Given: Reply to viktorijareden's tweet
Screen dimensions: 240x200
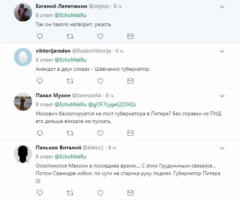Looking at the screenshot, I should (x=40, y=81).
